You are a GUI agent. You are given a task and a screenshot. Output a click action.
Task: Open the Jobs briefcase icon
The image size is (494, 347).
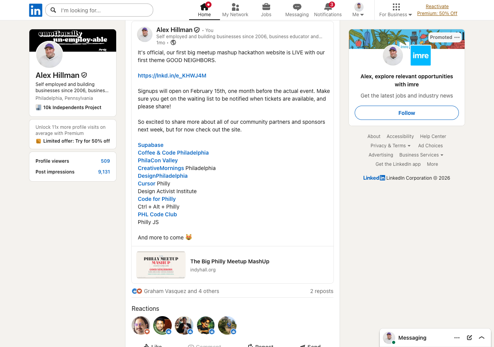pyautogui.click(x=266, y=7)
